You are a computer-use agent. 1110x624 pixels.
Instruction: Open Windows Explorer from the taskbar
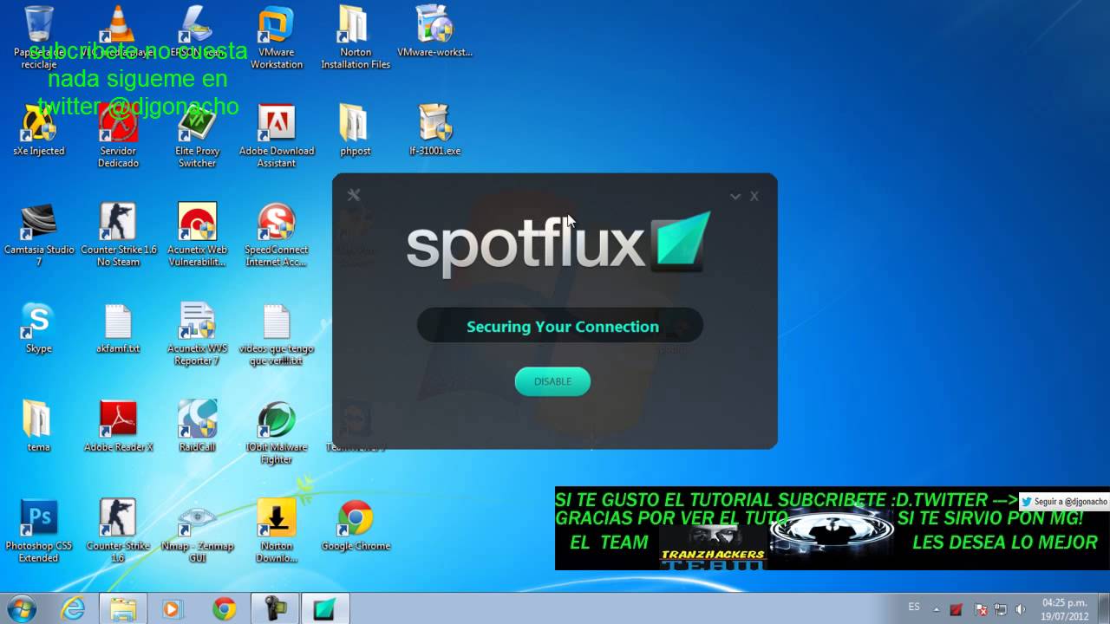coord(123,609)
